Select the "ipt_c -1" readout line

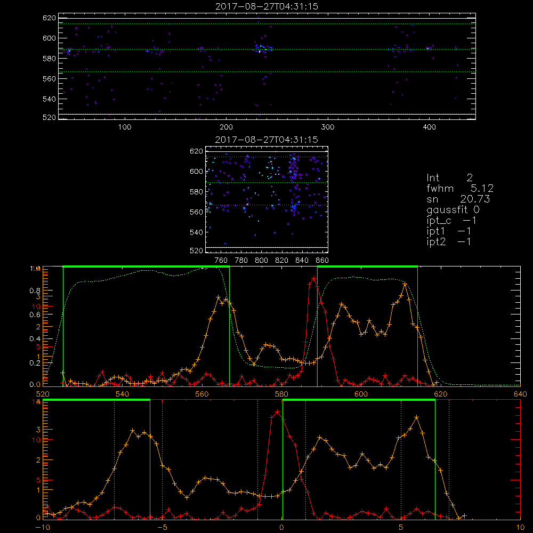(451, 220)
